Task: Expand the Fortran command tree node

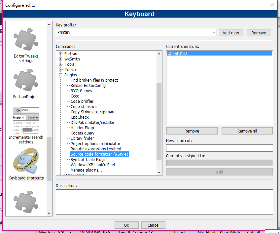Action: [x=61, y=54]
